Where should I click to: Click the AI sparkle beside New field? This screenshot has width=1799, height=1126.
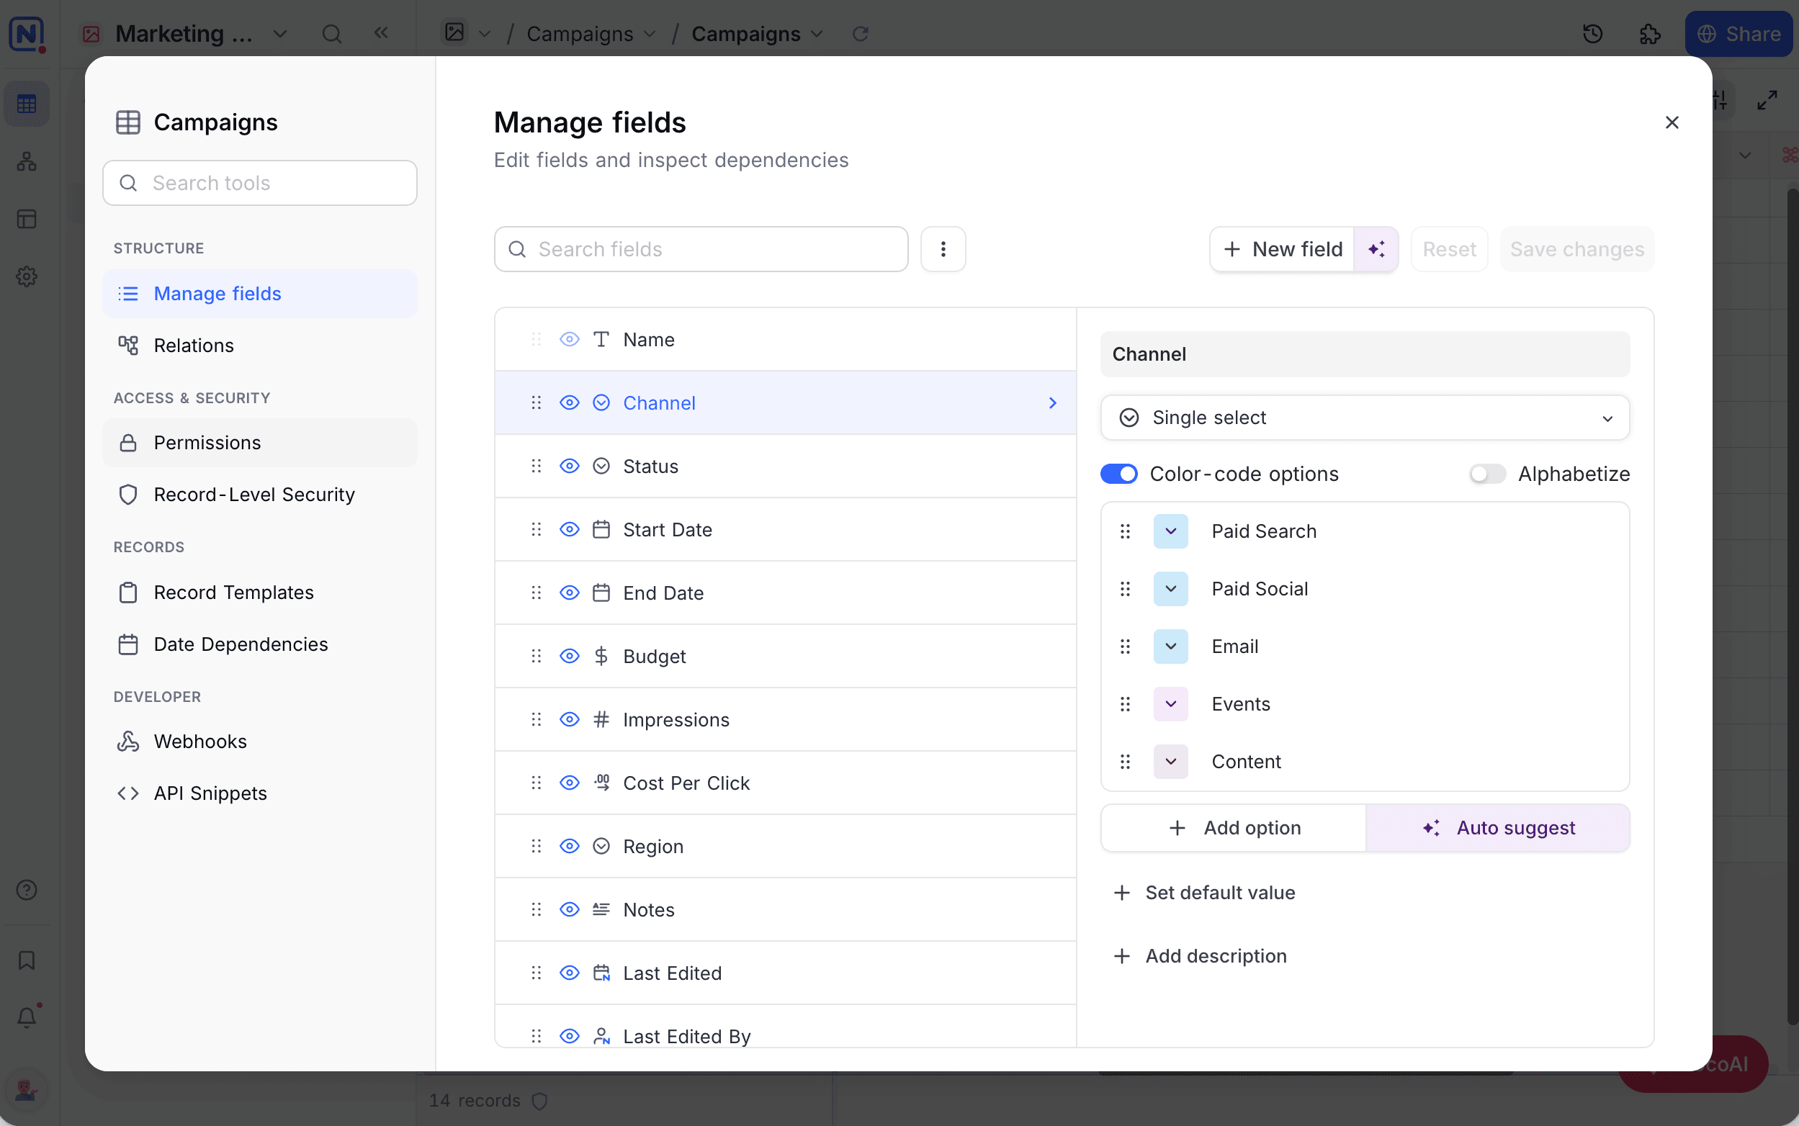click(x=1376, y=248)
